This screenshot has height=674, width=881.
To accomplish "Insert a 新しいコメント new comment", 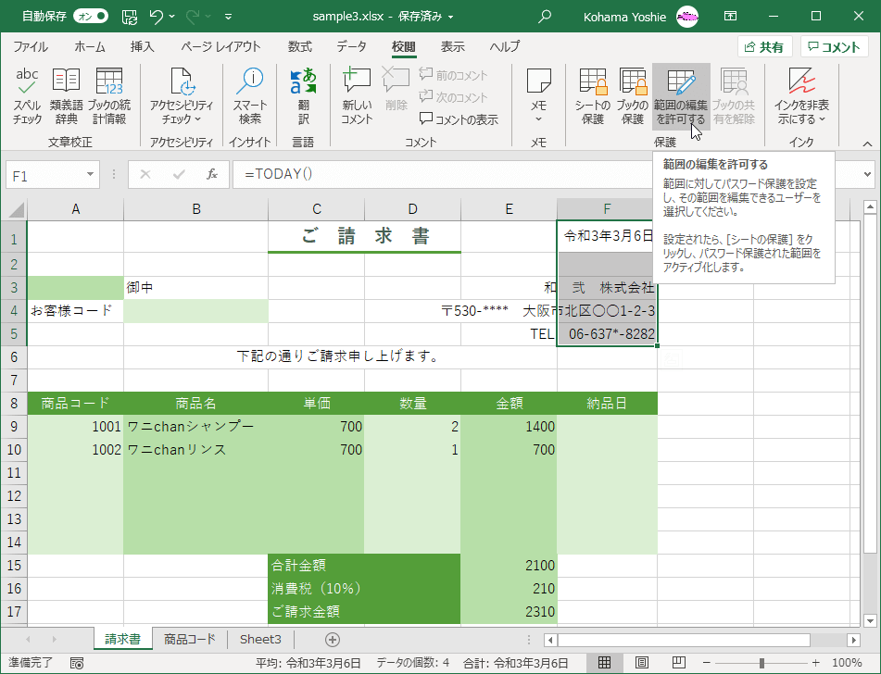I will click(357, 93).
